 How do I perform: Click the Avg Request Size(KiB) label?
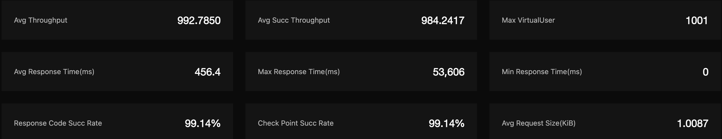click(x=539, y=123)
